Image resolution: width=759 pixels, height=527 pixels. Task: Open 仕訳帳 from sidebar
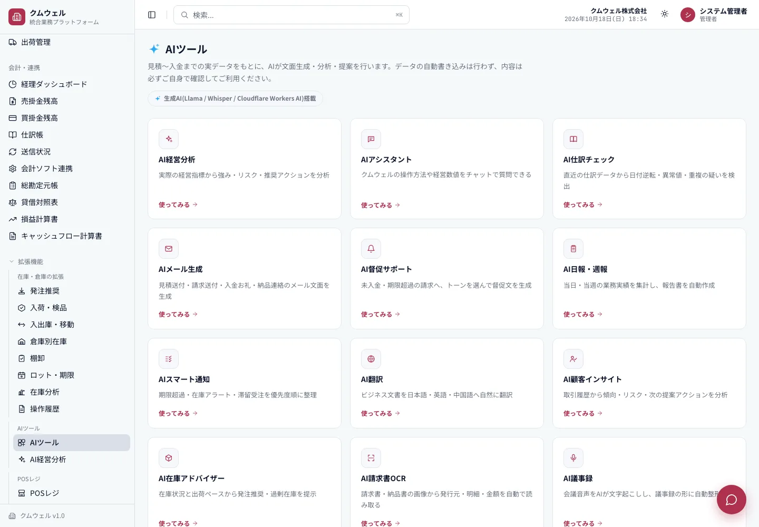tap(67, 135)
